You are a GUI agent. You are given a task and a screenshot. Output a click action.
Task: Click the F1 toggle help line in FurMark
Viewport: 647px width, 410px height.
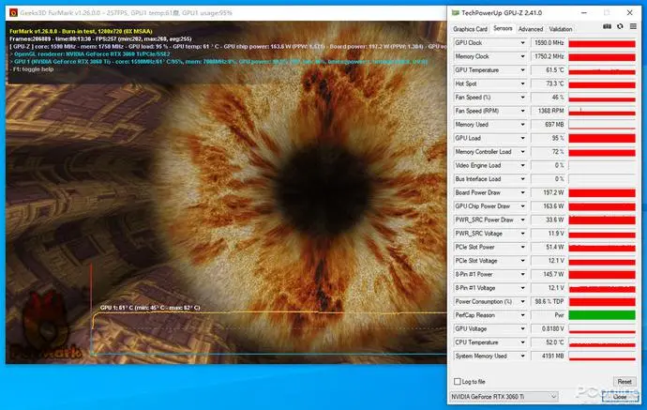point(32,69)
